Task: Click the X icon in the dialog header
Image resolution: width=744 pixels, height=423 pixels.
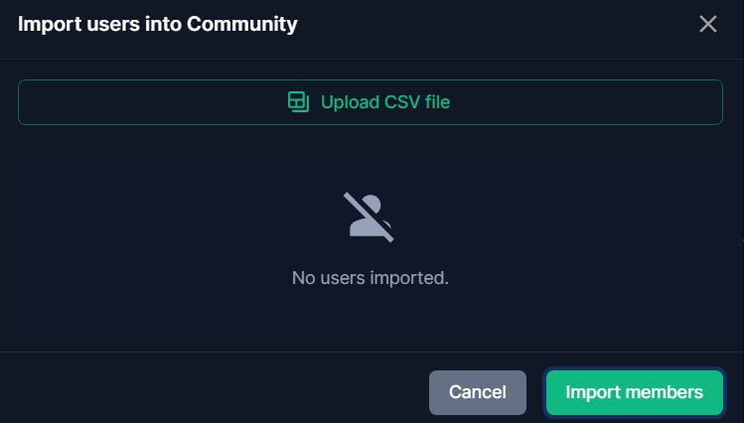Action: pyautogui.click(x=708, y=24)
